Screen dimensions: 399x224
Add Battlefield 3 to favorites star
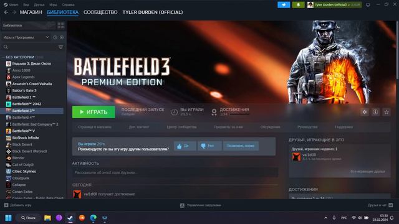(x=387, y=112)
